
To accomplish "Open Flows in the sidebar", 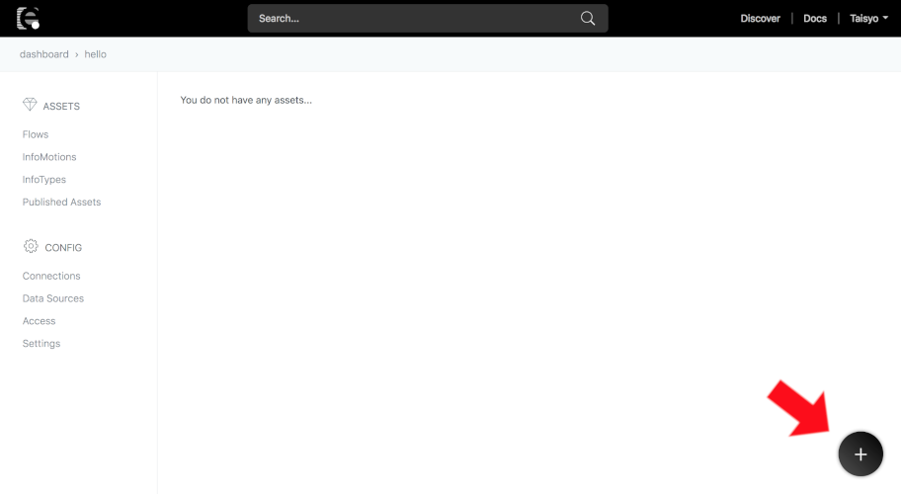I will coord(36,134).
